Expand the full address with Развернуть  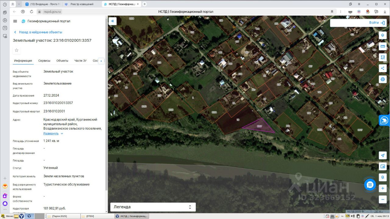tap(53, 134)
